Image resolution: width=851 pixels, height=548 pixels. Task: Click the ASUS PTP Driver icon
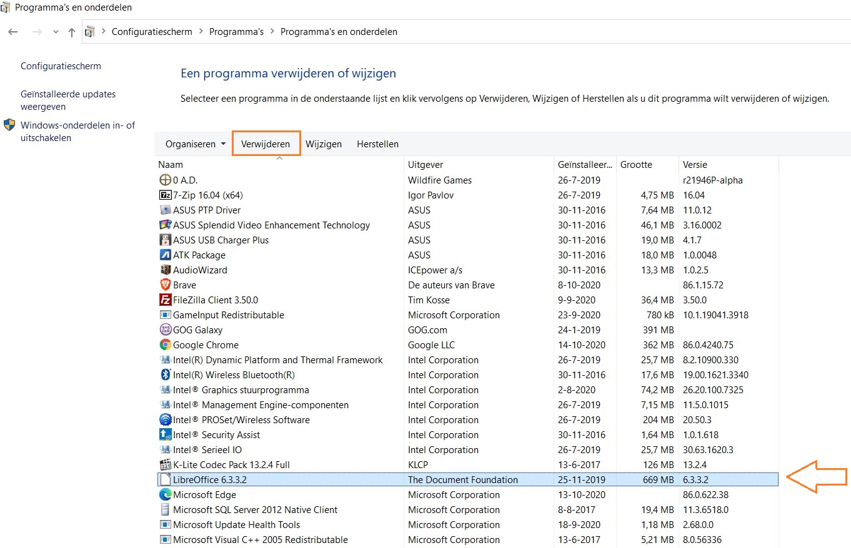(166, 210)
